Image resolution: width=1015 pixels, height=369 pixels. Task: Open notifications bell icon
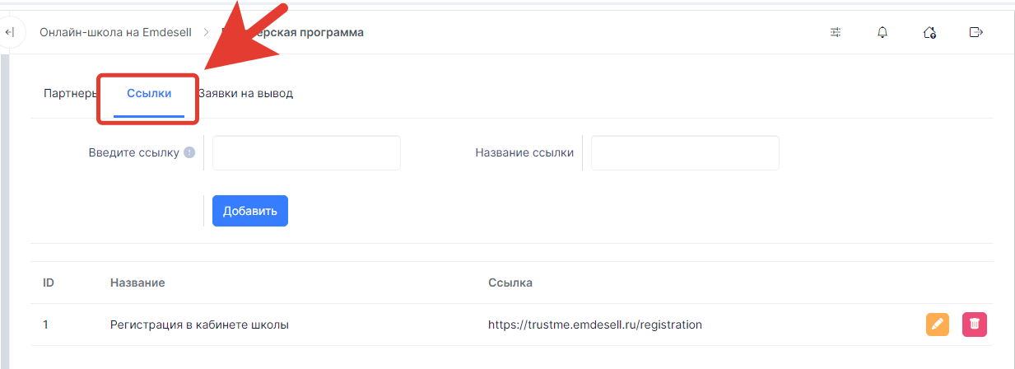(882, 32)
